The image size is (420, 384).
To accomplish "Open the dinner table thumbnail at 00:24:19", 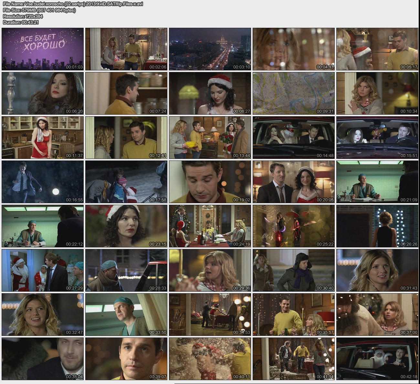I will pyautogui.click(x=210, y=226).
